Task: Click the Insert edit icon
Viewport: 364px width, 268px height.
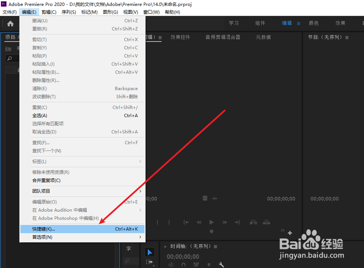Action: (253, 222)
